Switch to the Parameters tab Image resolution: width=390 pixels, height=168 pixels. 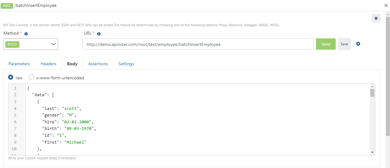[19, 64]
